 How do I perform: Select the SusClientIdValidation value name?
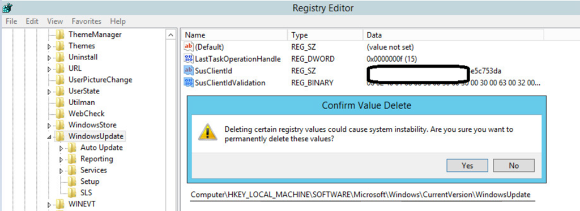click(x=230, y=83)
